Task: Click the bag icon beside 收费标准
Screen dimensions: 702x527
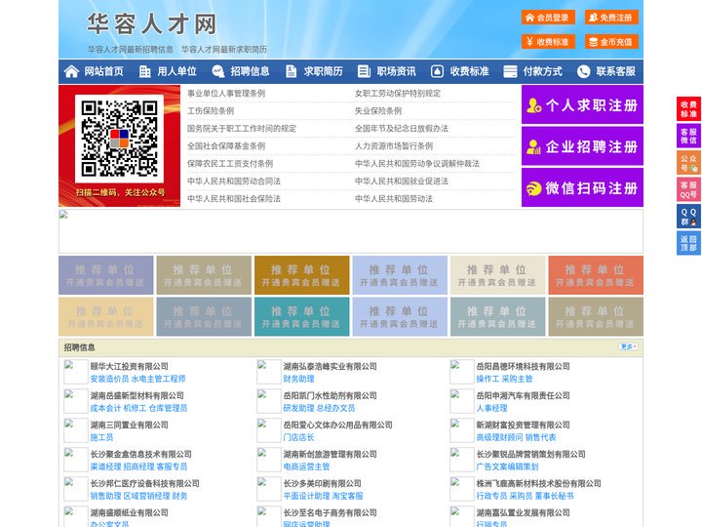Action: 437,71
